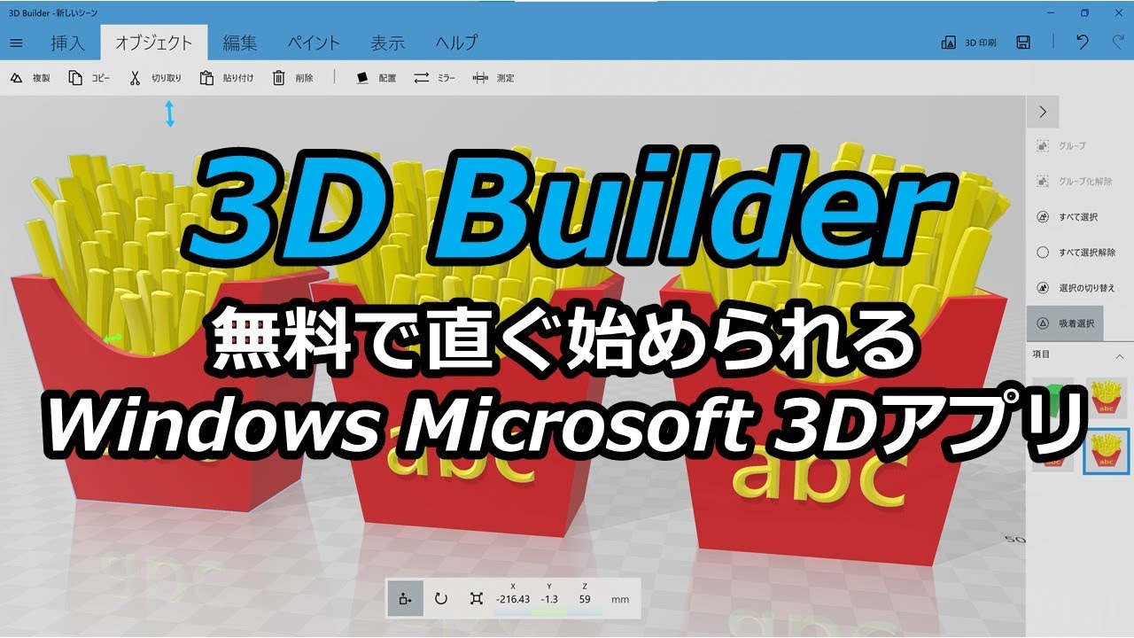This screenshot has height=638, width=1134.
Task: Collapse the 項目 items section
Action: (1119, 355)
